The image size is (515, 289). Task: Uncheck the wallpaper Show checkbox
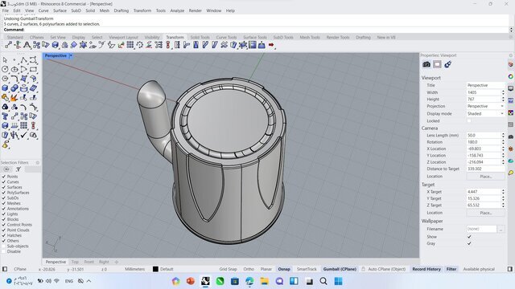469,237
